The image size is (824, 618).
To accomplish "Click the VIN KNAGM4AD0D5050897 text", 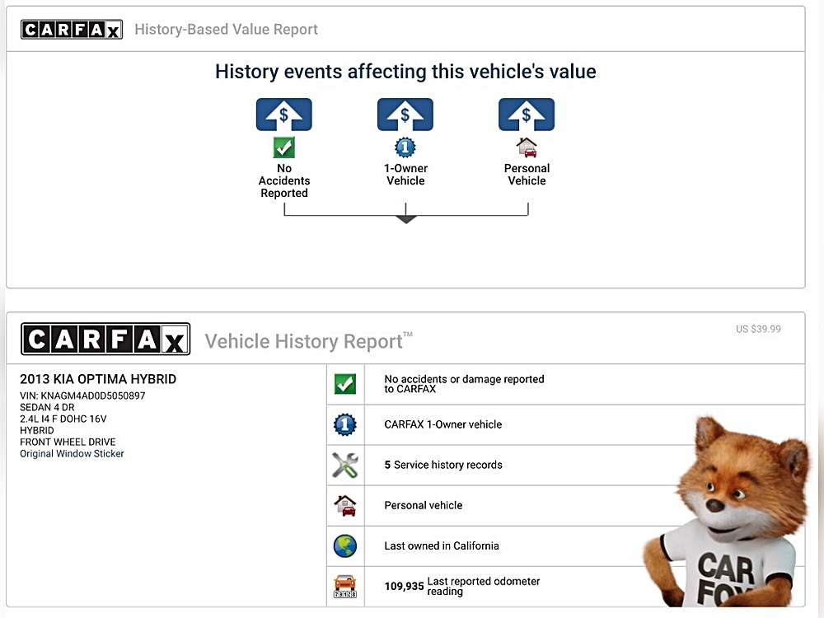I will (82, 396).
